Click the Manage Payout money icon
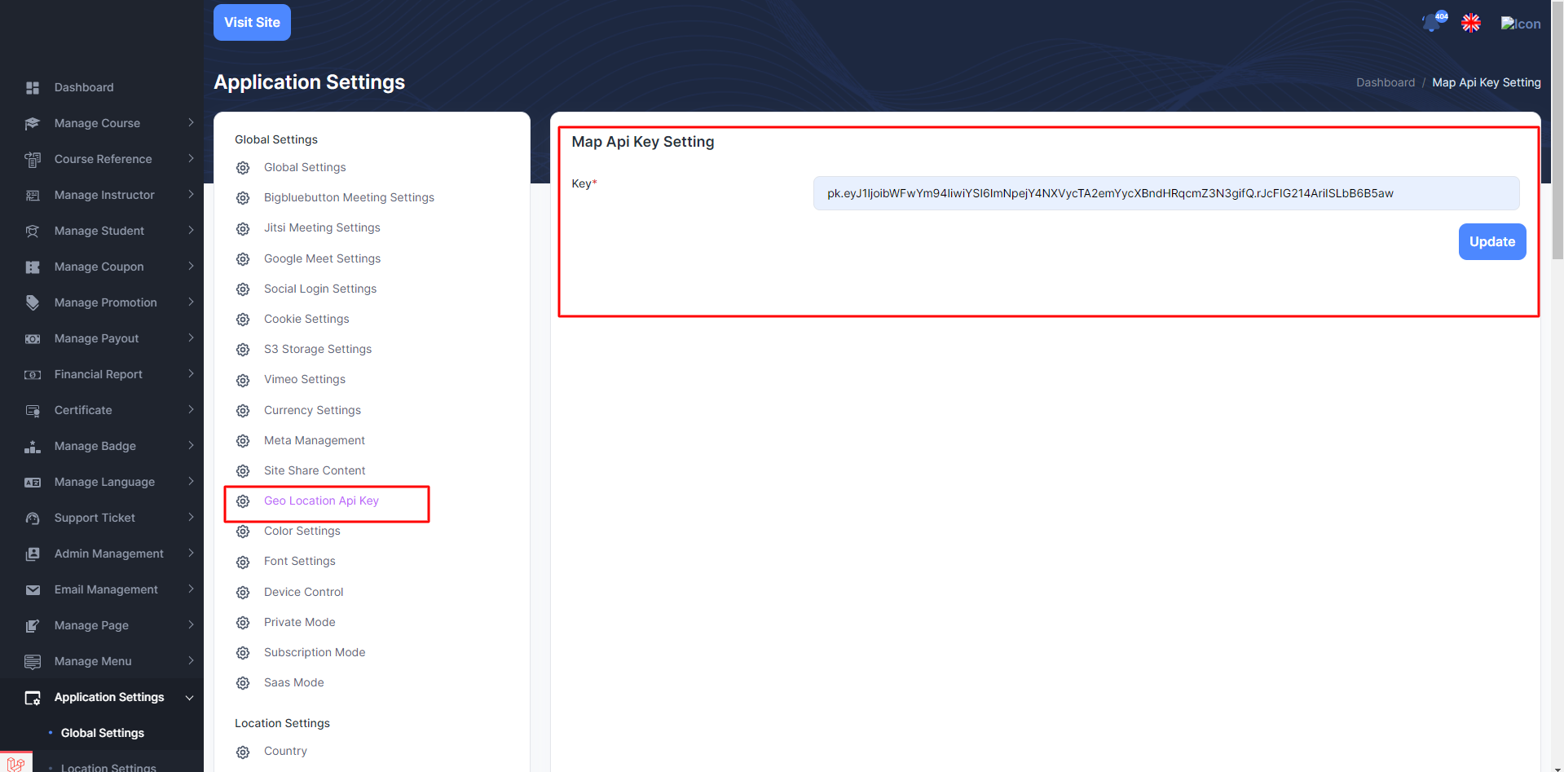This screenshot has width=1564, height=772. [33, 338]
